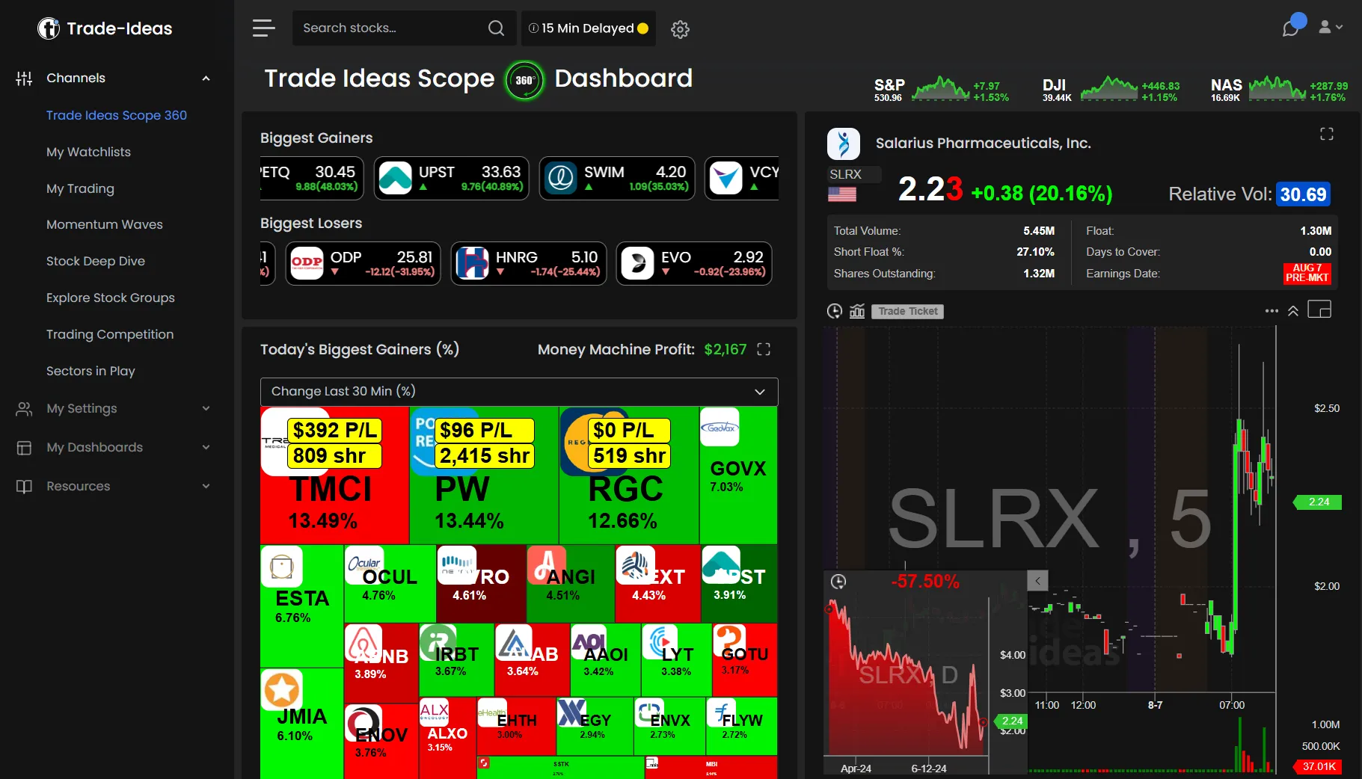Click the search magnifier icon
Screen dimensions: 1362x779
(x=496, y=28)
